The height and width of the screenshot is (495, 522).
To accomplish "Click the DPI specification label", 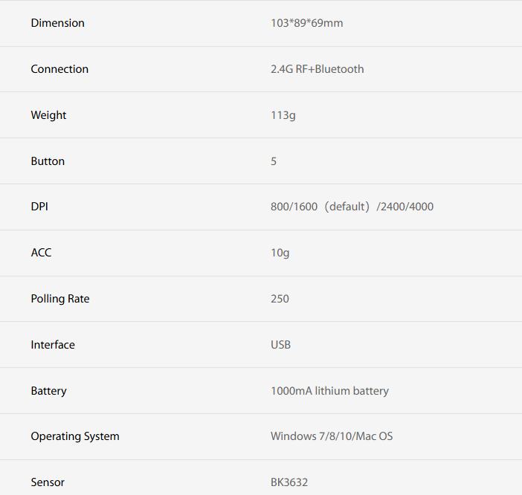I will [39, 207].
